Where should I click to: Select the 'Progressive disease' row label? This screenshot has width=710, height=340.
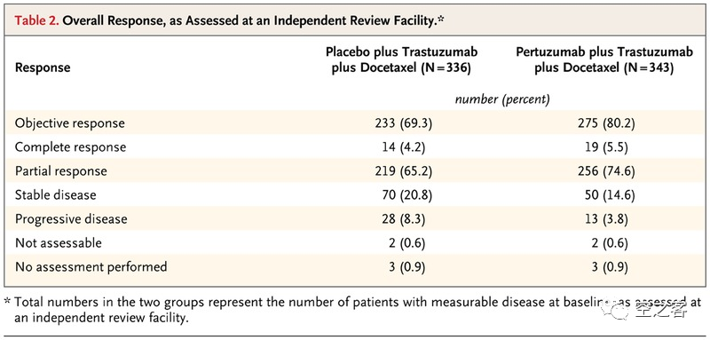click(71, 219)
